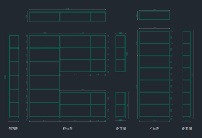Select the tall narrow cabinet front elevation
Viewport: 202px width, 138px height.
154,74
